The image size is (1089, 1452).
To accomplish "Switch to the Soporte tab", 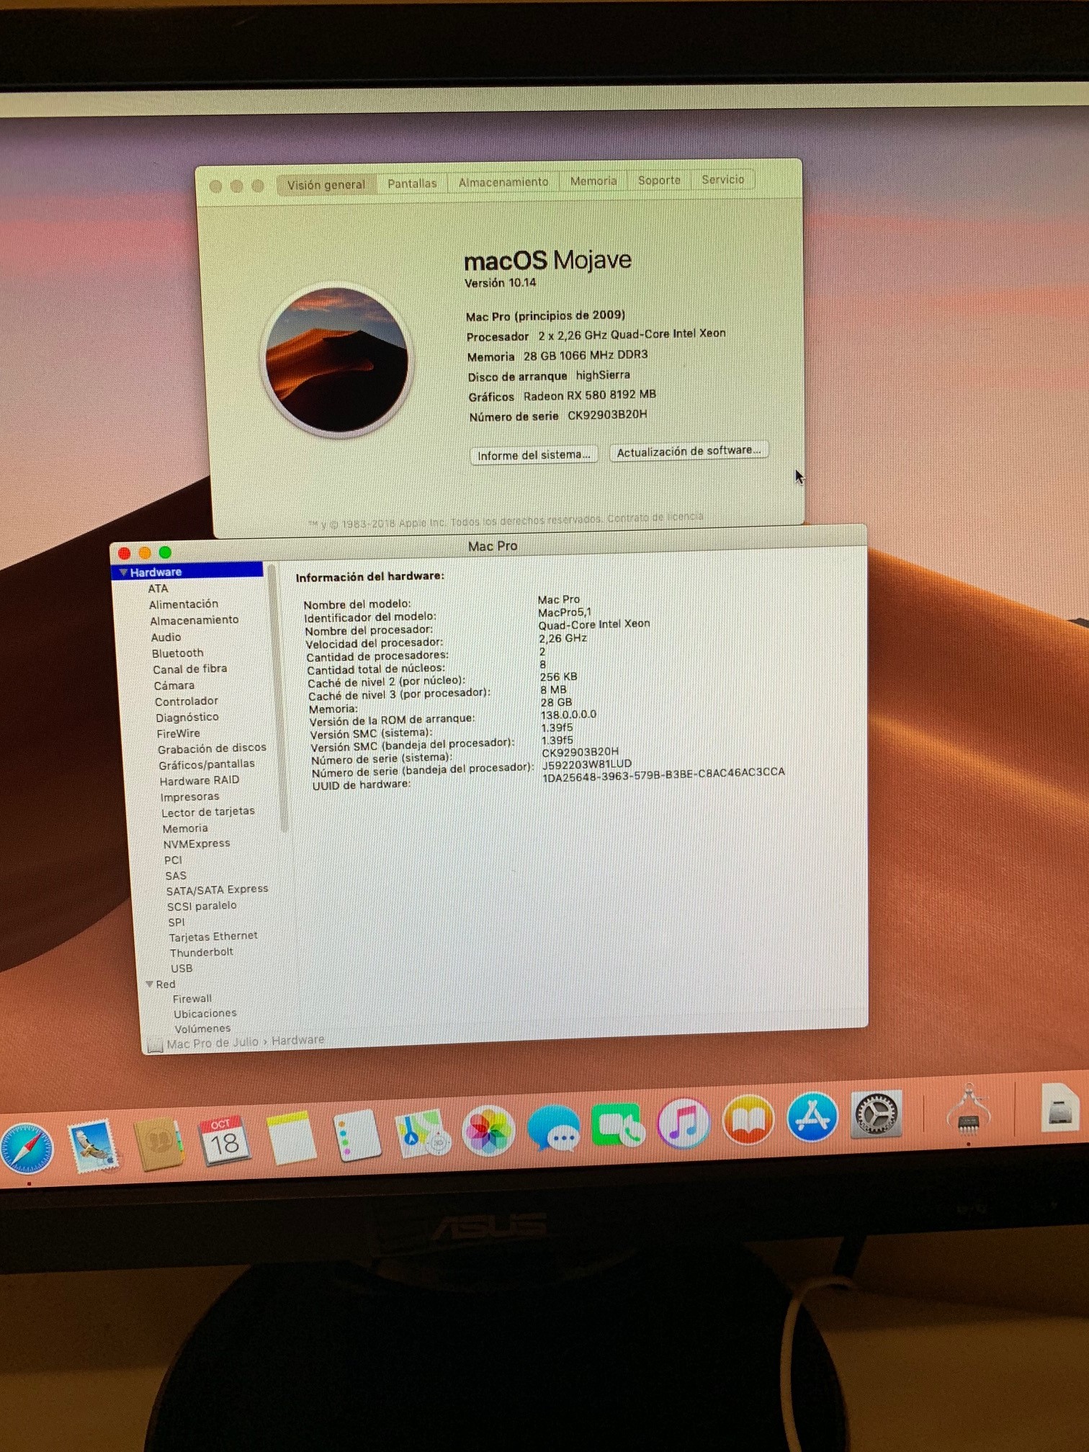I will tap(659, 180).
